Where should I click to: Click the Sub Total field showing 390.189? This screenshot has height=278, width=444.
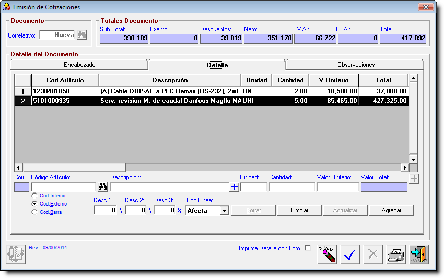[124, 39]
